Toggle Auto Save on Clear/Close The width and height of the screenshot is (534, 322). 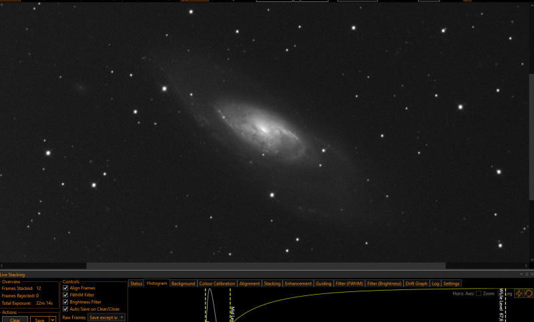[x=65, y=309]
